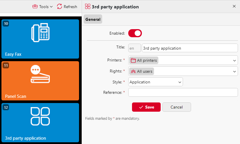
Task: Click the Tools toolbox icon
Action: [x=35, y=6]
